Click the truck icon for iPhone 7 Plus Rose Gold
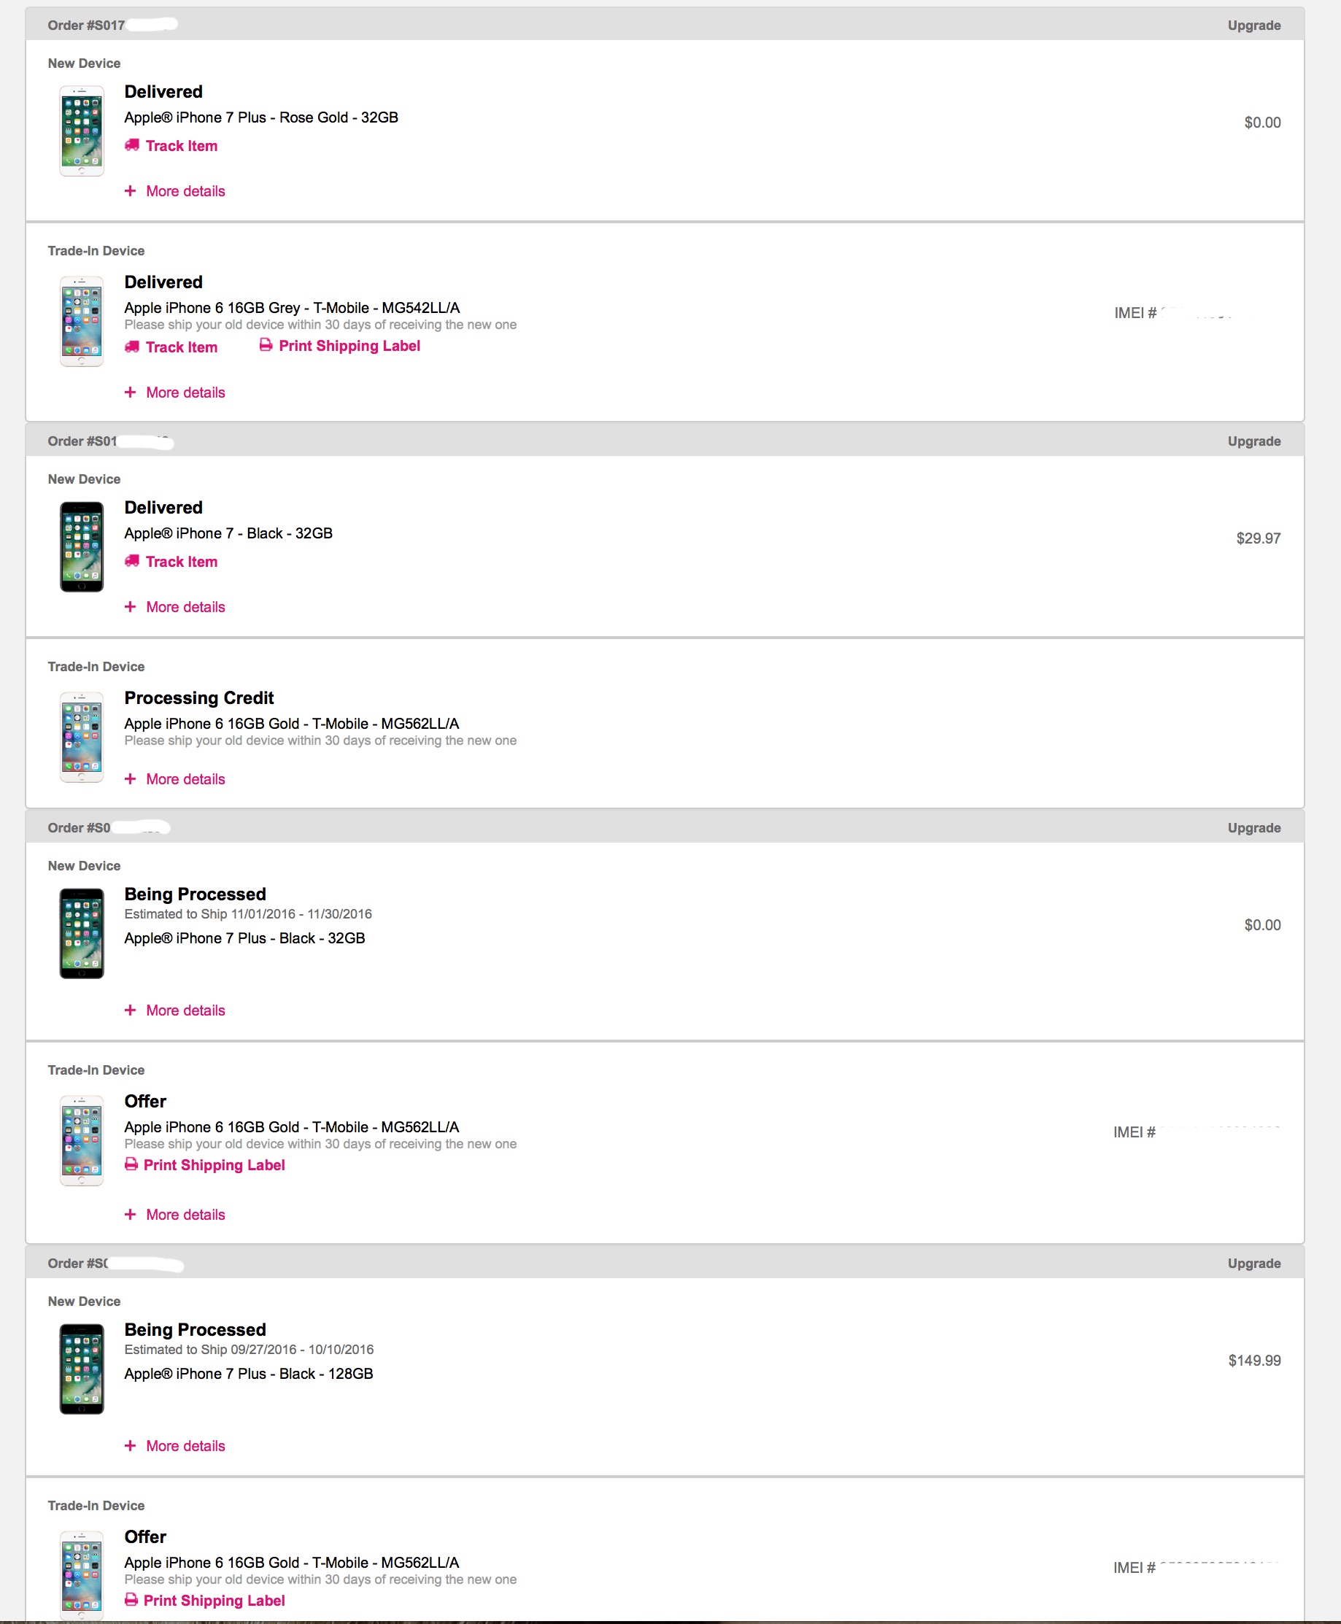 [x=132, y=145]
